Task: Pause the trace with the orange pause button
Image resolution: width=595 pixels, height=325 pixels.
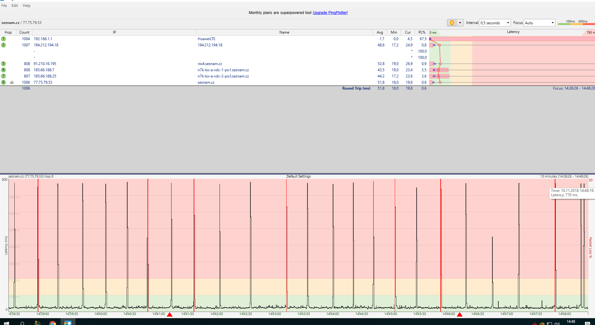Action: [x=452, y=23]
